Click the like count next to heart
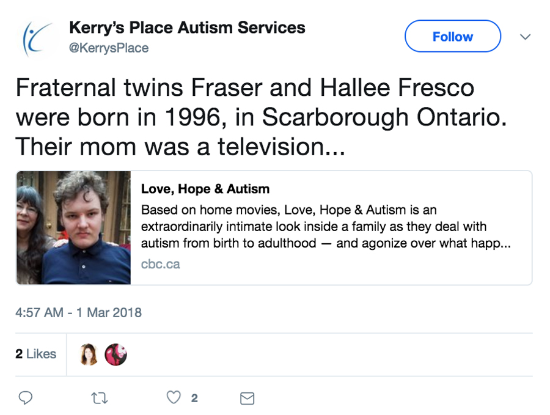Image resolution: width=550 pixels, height=415 pixels. 194,398
